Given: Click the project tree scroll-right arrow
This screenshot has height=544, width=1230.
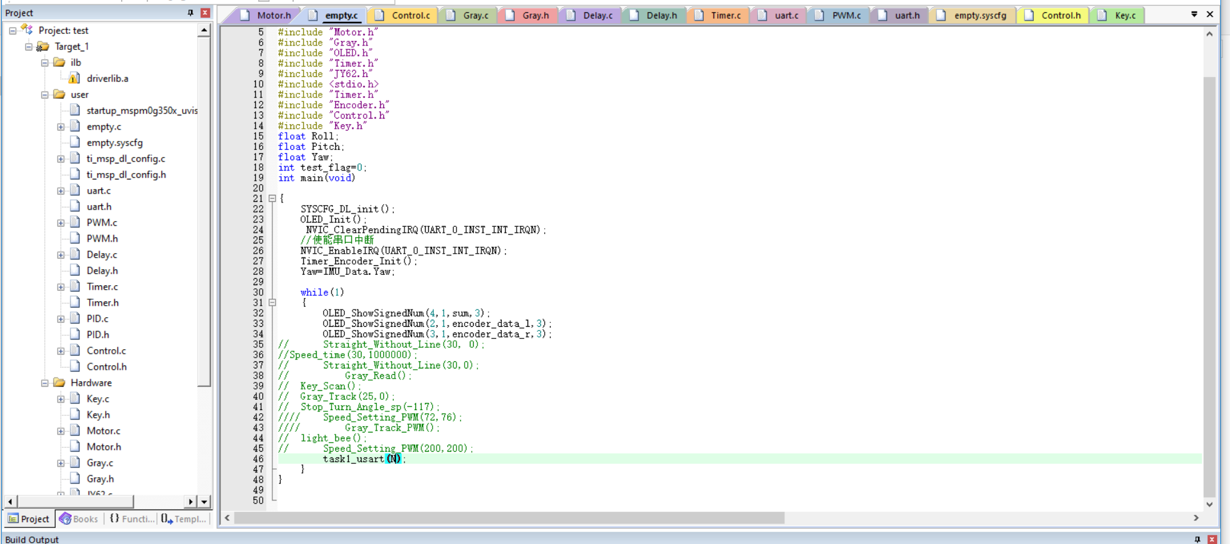Looking at the screenshot, I should (x=190, y=501).
